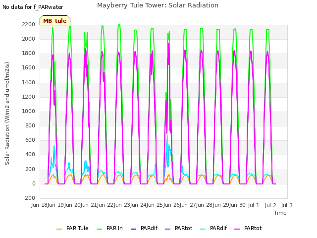Screen dimensions: 317x238
Task: Click the 'No data for f_PARwater' message
Action: click(33, 7)
